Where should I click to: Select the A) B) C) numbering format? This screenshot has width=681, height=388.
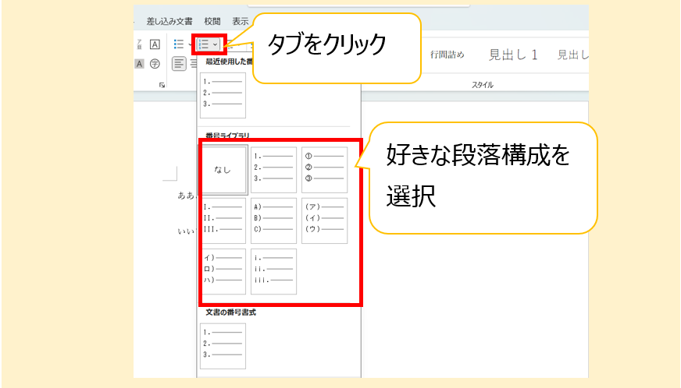tap(273, 220)
